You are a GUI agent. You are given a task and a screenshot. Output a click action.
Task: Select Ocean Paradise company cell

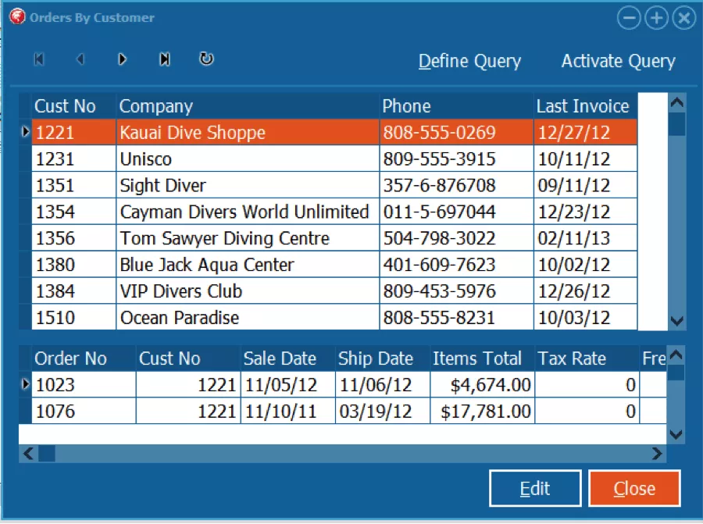[x=248, y=317]
